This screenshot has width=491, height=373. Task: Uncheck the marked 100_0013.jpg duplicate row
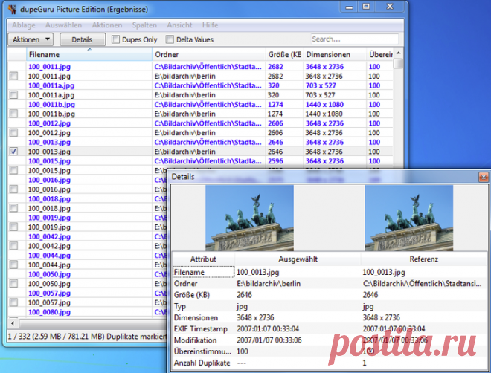(13, 152)
